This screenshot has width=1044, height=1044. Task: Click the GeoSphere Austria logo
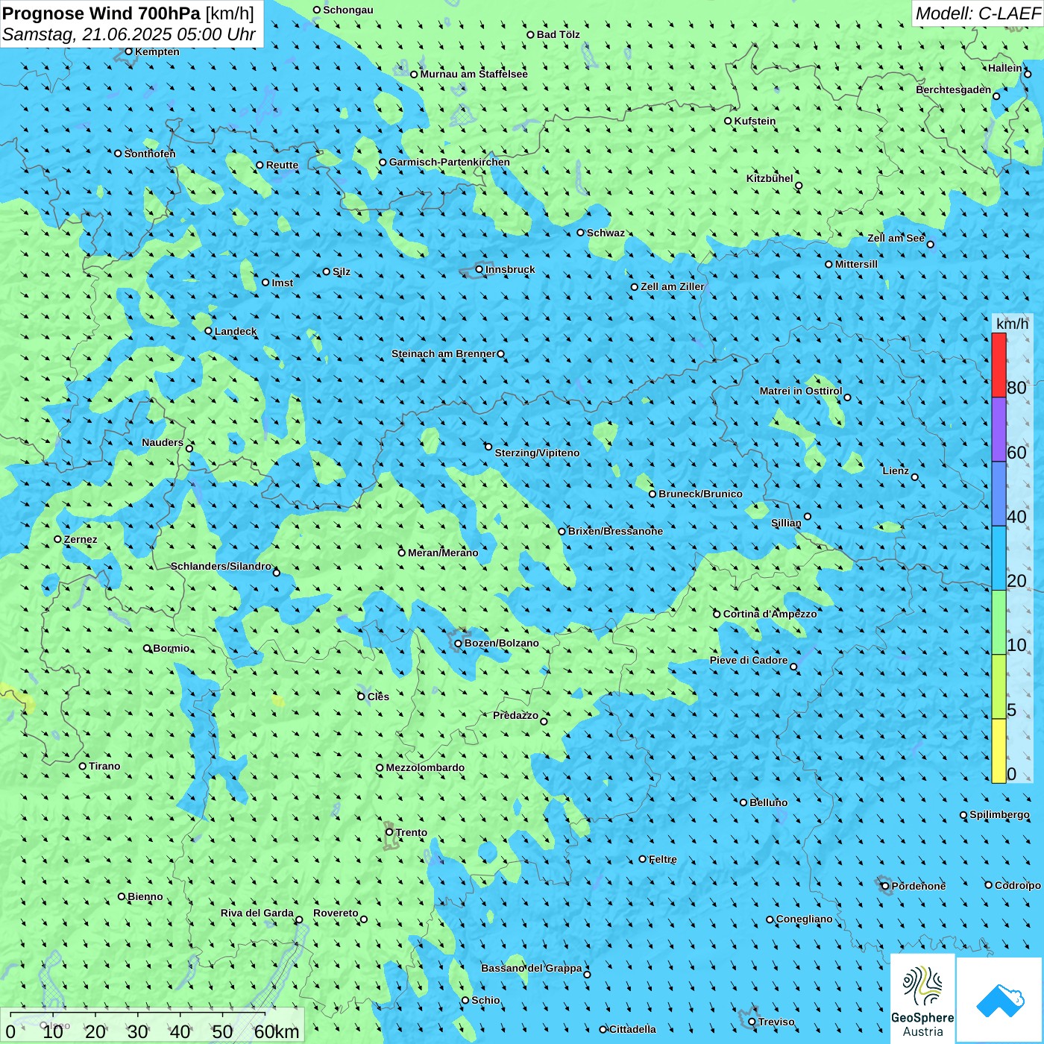click(922, 999)
